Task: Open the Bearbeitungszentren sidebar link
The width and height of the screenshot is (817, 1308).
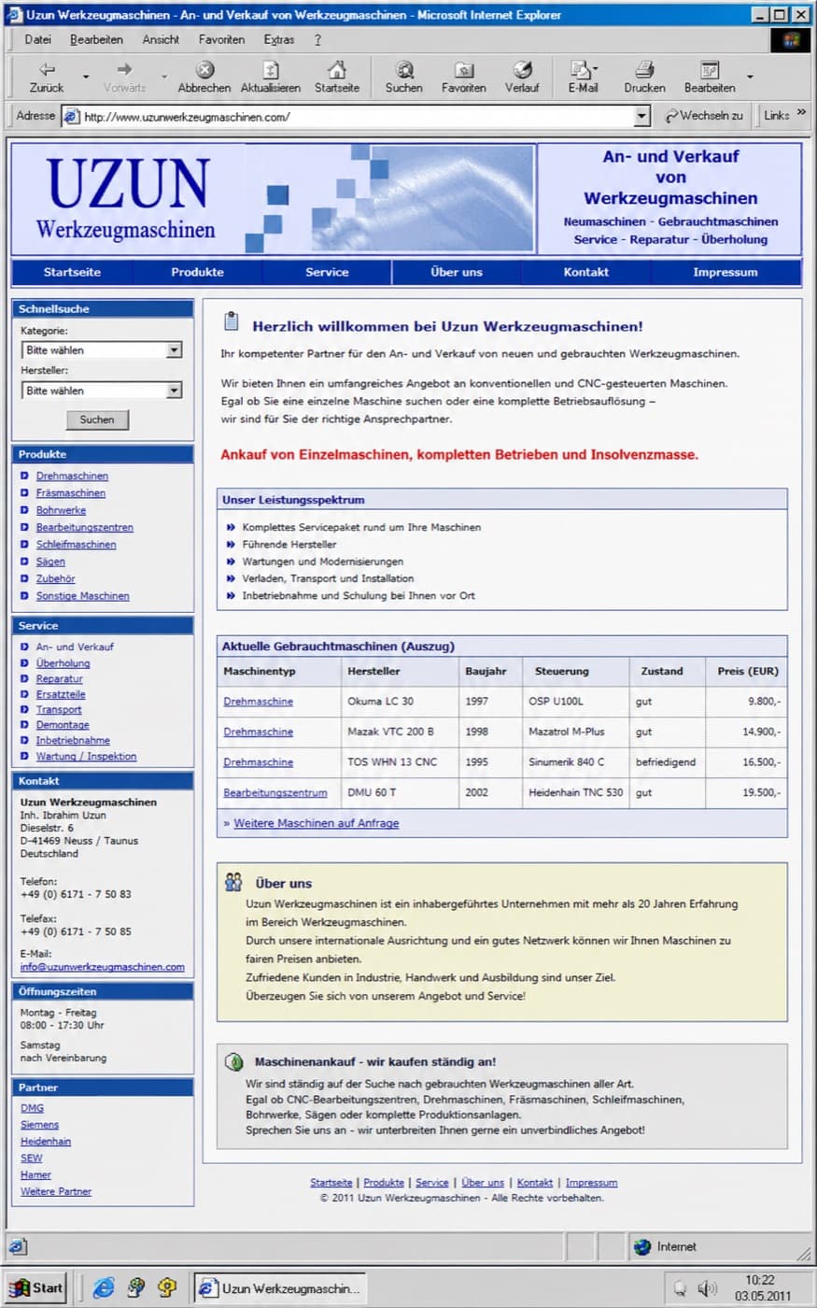Action: pos(84,527)
